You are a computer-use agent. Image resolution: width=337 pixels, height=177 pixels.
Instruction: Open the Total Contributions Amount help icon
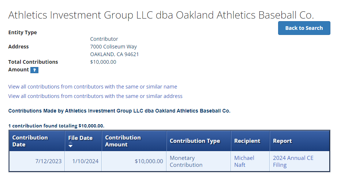click(x=34, y=70)
